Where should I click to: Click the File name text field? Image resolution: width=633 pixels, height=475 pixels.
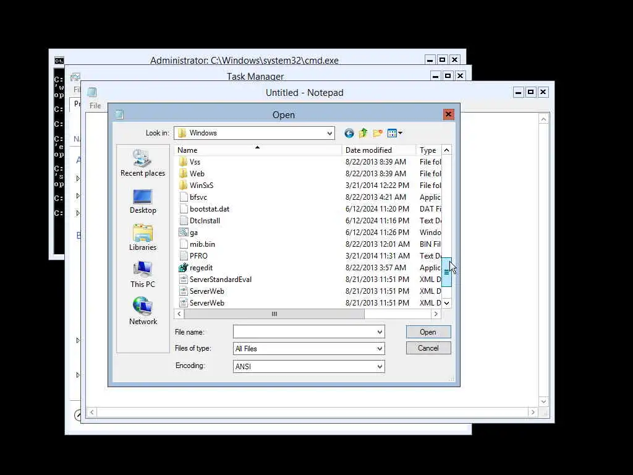point(304,332)
